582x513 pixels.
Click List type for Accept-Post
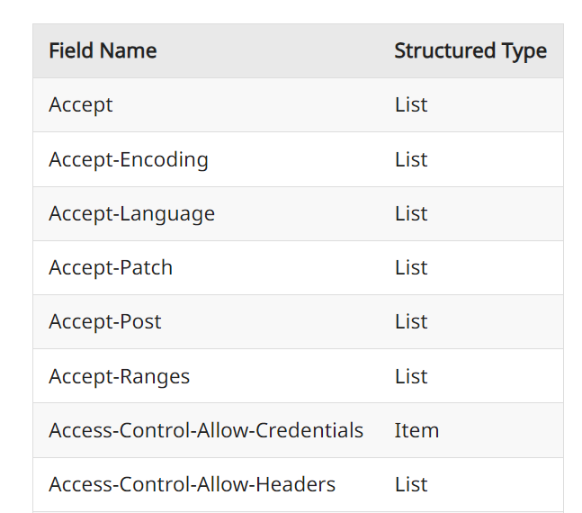tap(411, 322)
